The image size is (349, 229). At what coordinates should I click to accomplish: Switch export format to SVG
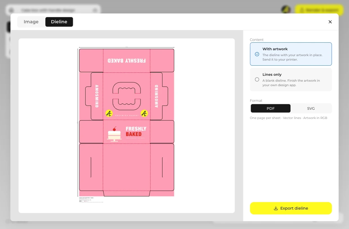point(311,108)
